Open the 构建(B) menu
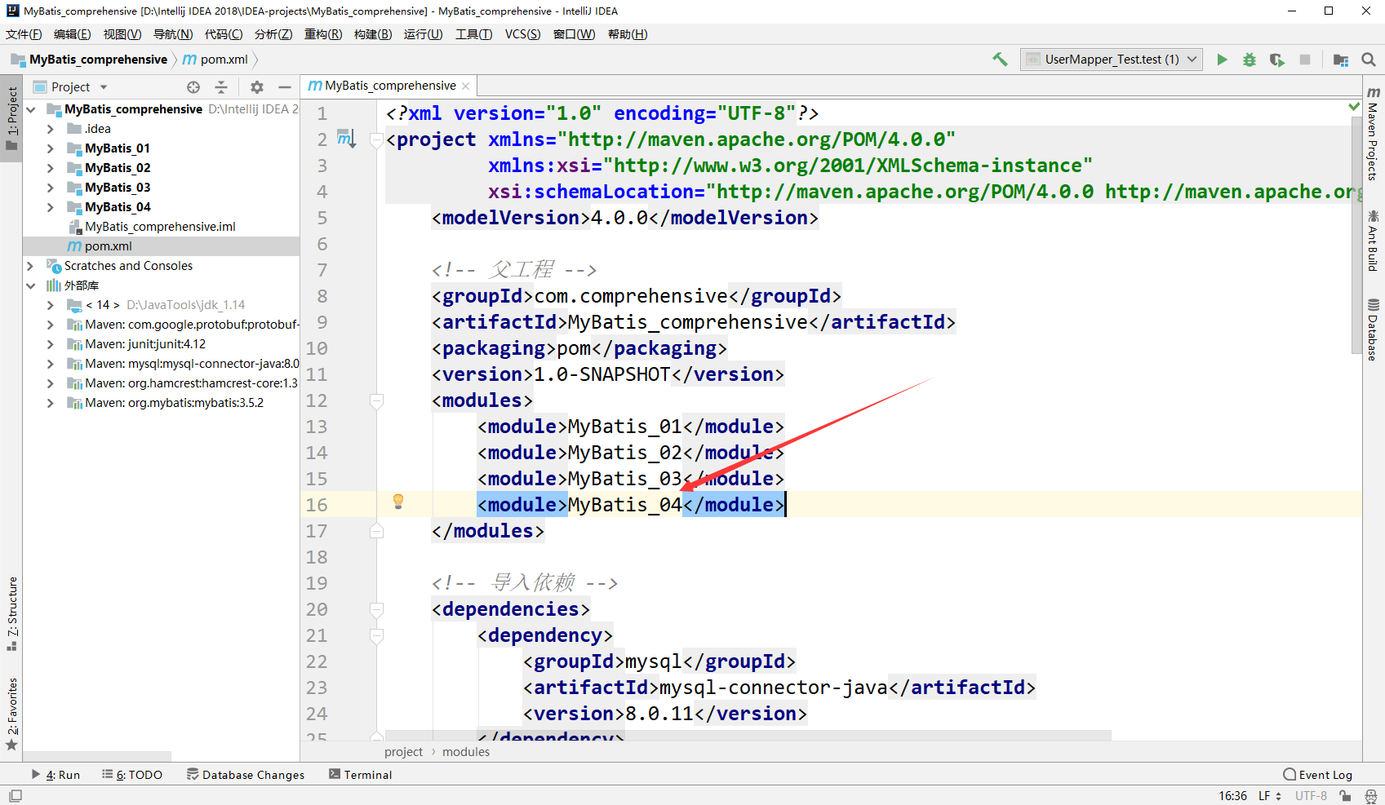The width and height of the screenshot is (1385, 805). (x=373, y=34)
